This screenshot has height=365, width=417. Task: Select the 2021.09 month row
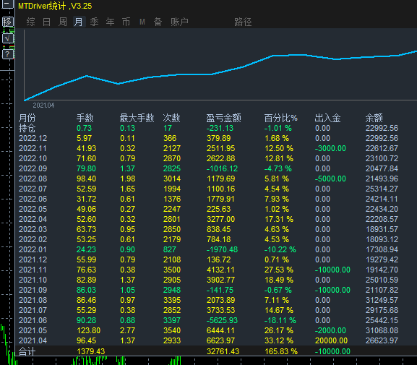point(209,290)
